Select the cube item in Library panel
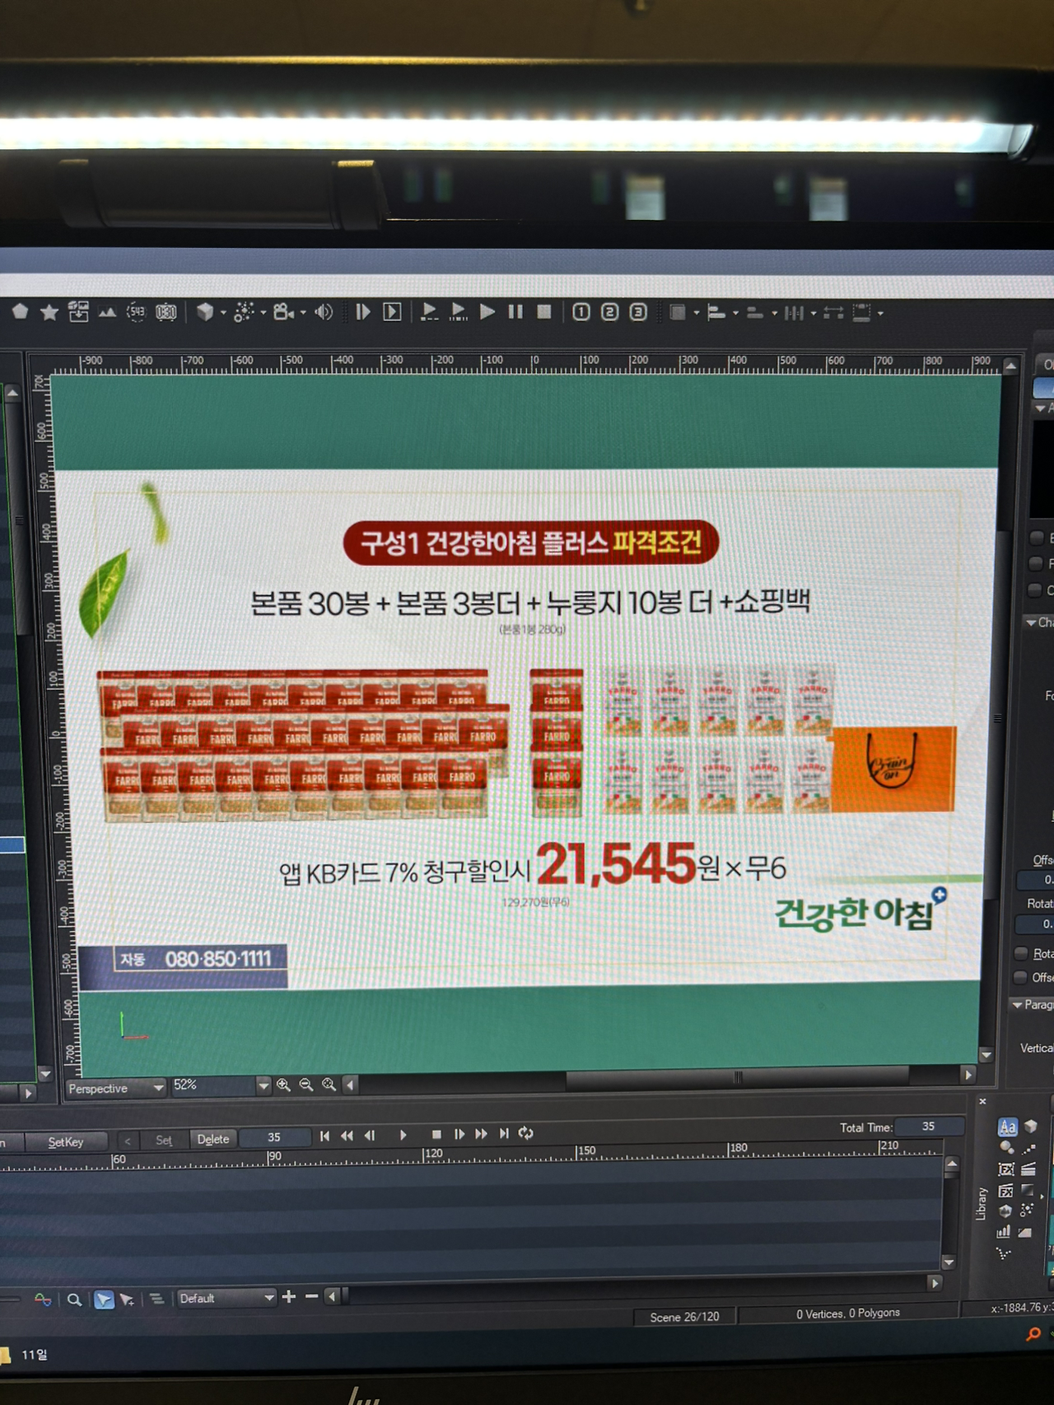 coord(1030,1126)
